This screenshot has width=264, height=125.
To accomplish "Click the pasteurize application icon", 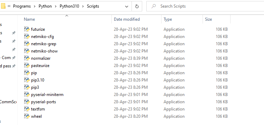I will [x=27, y=65].
